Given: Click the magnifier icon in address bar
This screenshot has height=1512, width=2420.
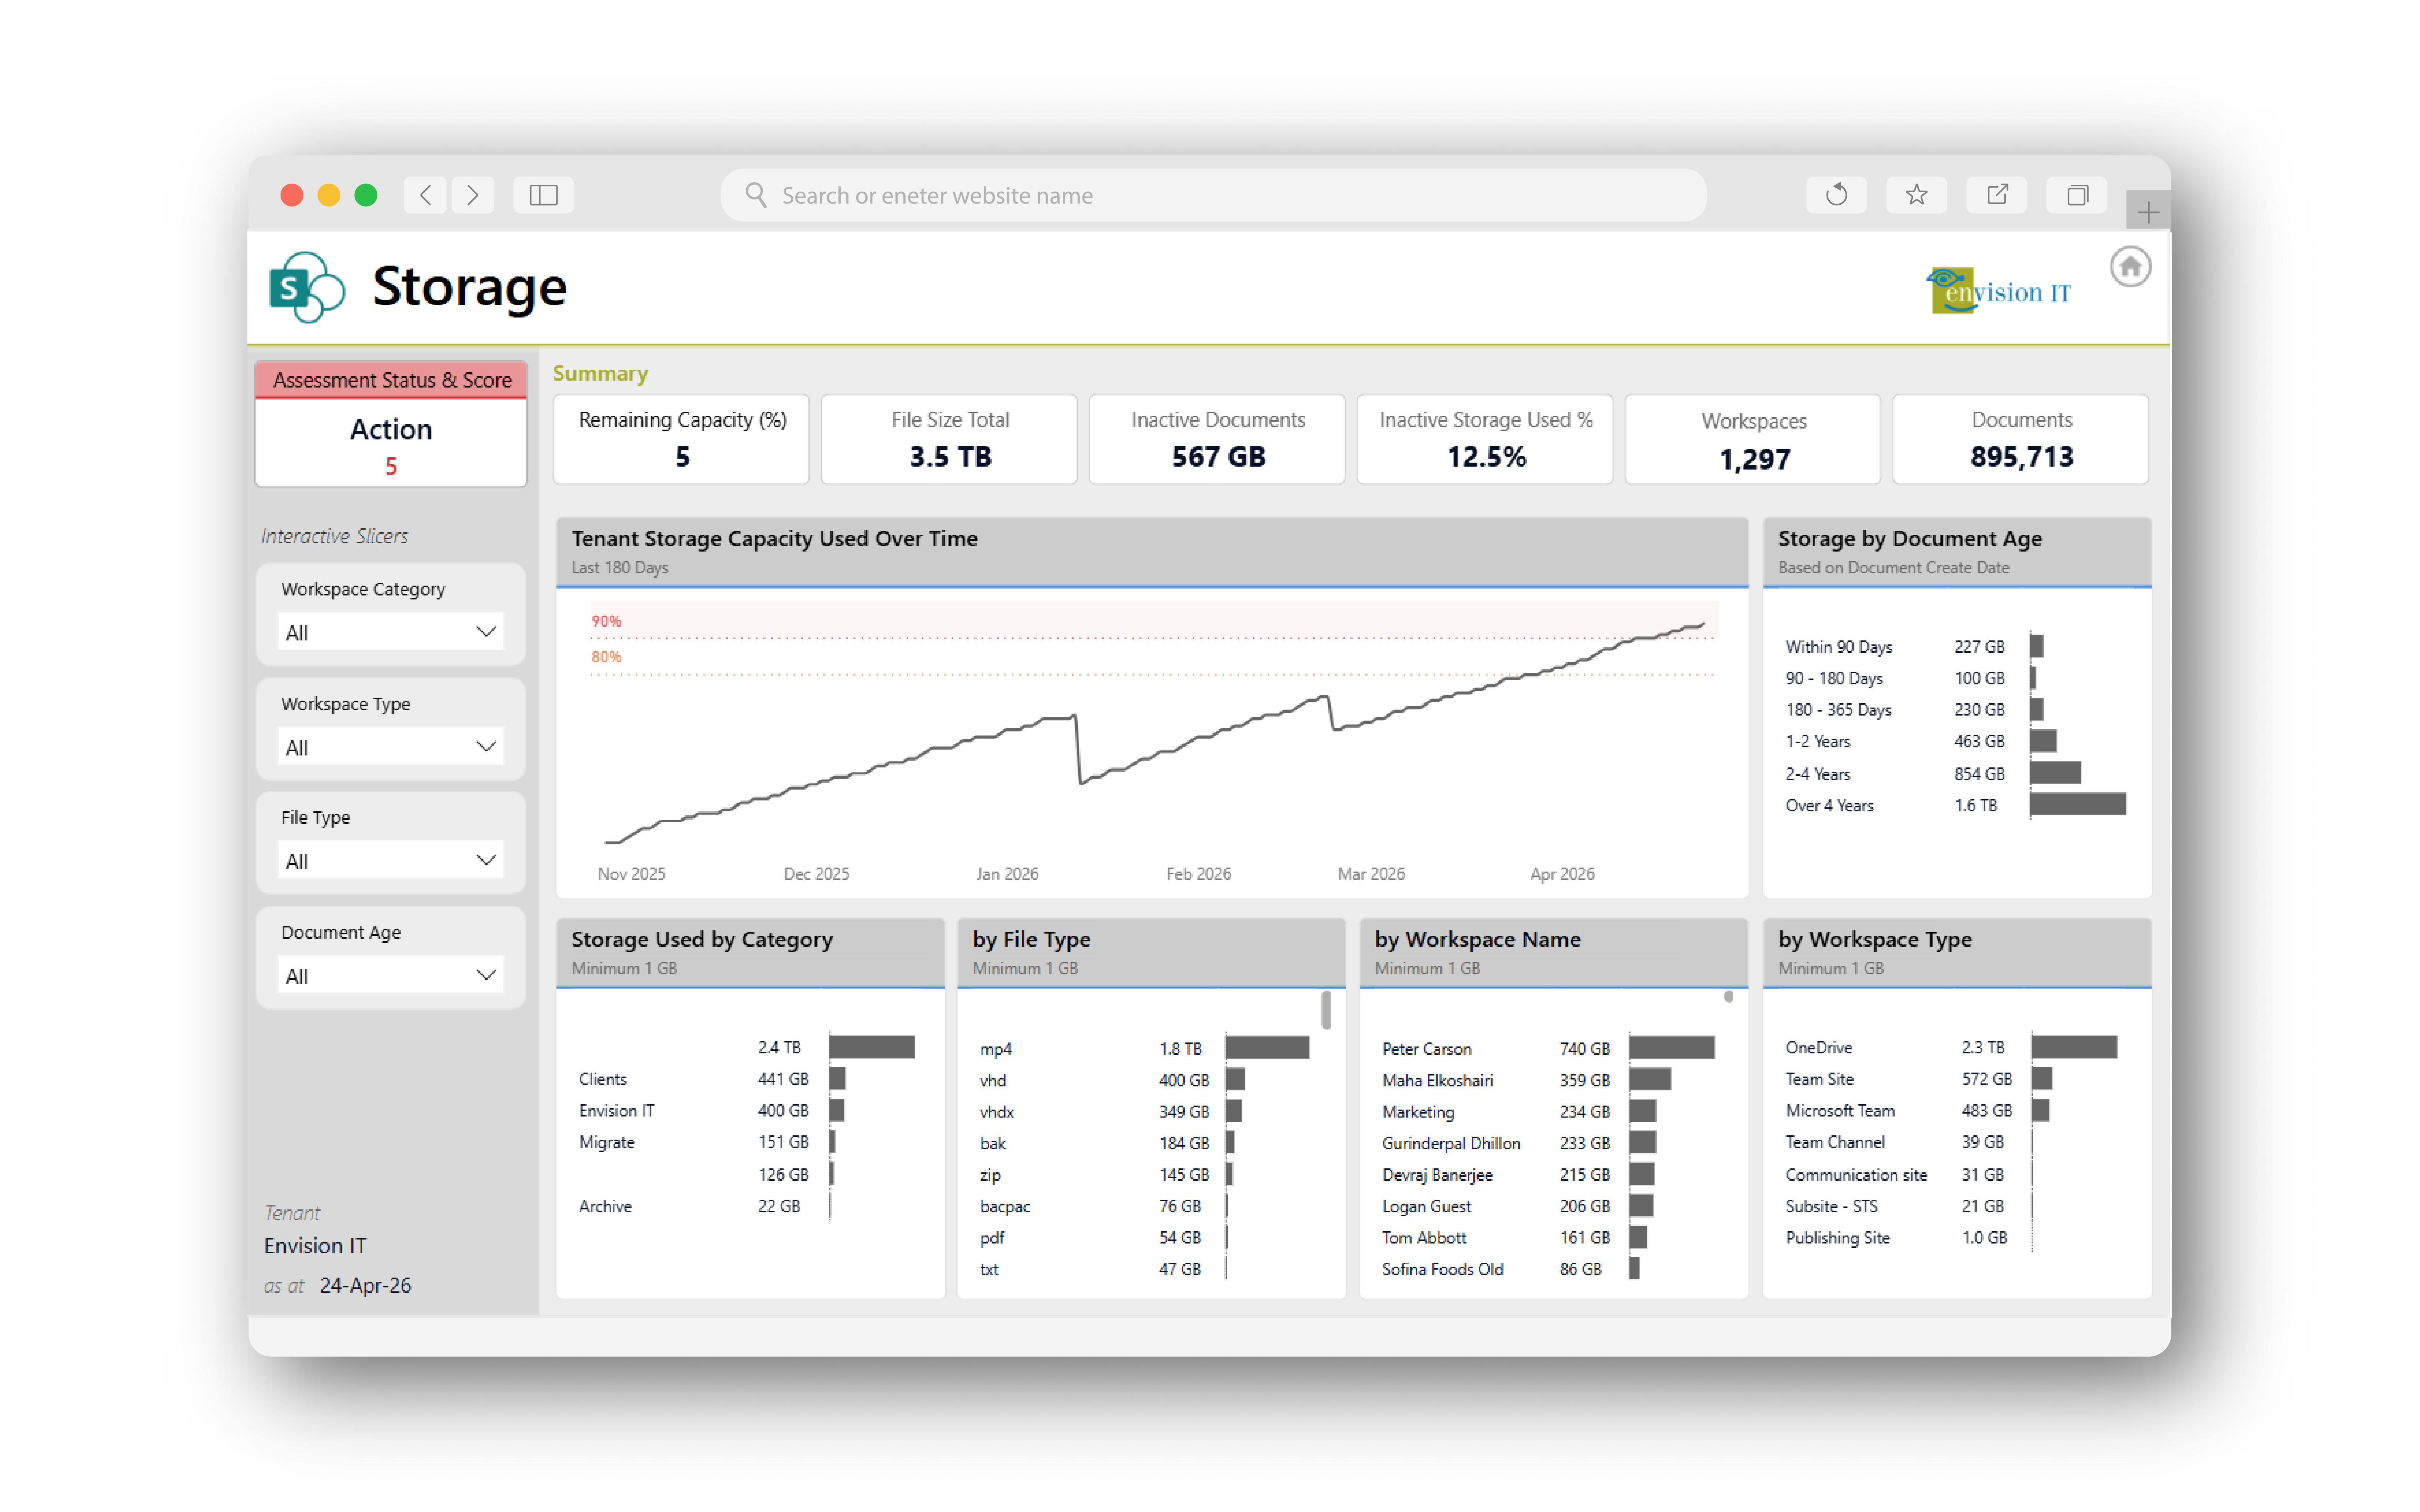Looking at the screenshot, I should tap(756, 195).
